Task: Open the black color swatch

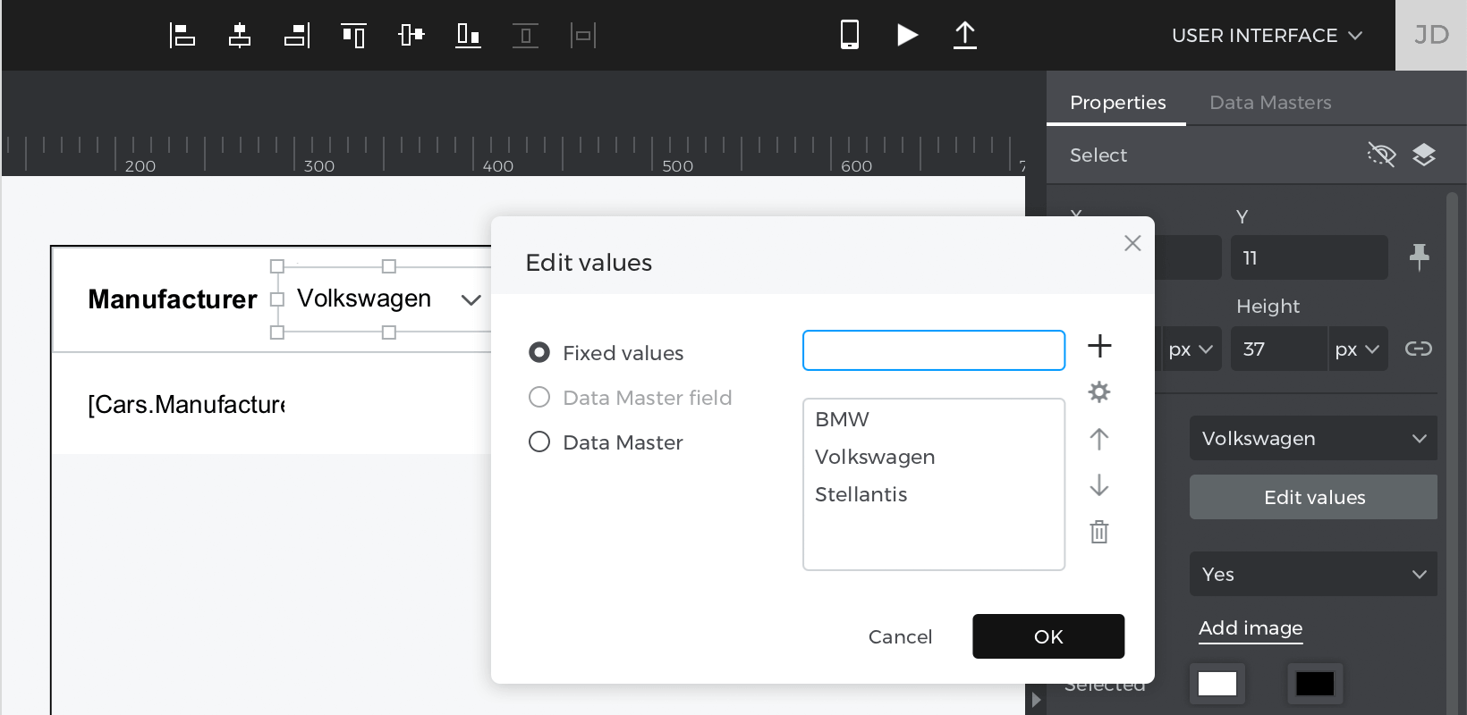Action: pos(1315,684)
